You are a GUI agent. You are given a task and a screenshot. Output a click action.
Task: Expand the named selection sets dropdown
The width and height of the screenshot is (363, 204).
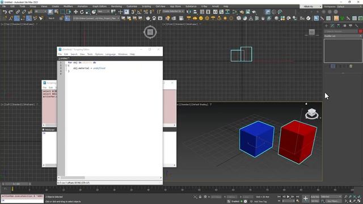(x=173, y=11)
